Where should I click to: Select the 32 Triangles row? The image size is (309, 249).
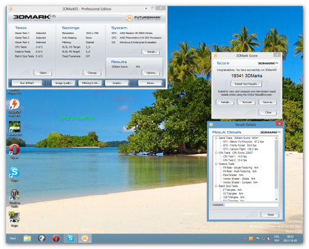tap(233, 193)
